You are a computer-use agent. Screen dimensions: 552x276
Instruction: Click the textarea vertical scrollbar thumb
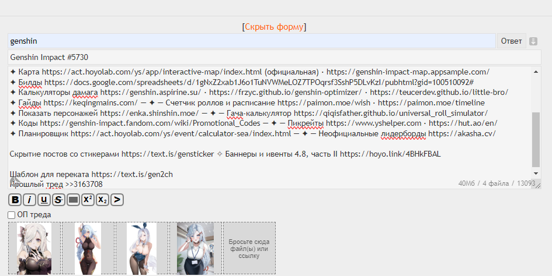click(x=536, y=139)
